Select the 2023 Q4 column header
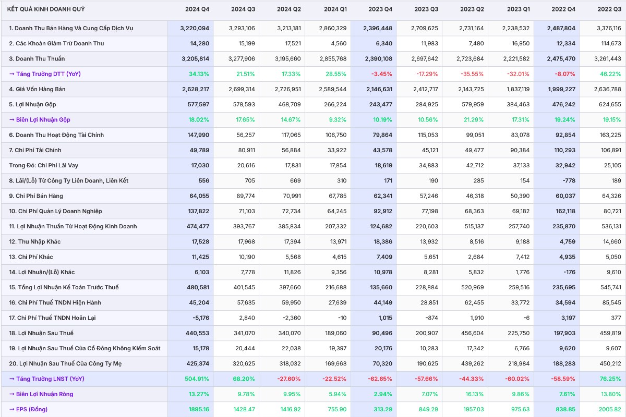 [380, 9]
